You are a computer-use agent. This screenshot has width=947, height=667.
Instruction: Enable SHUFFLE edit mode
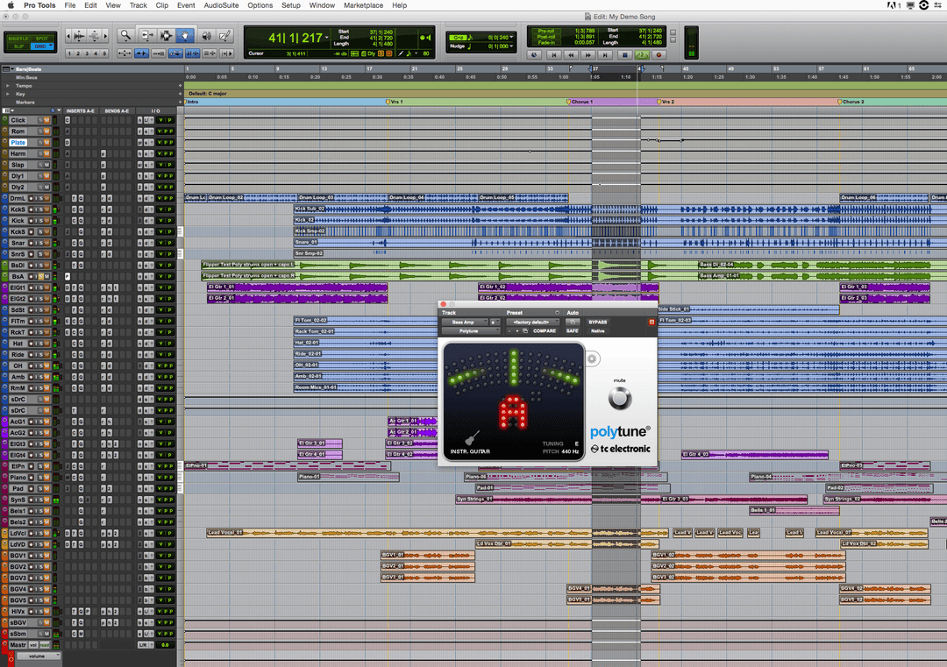click(18, 39)
